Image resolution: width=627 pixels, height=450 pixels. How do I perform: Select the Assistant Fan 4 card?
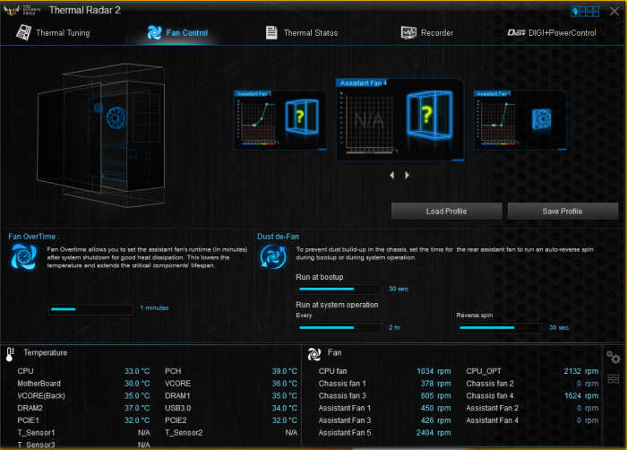399,120
